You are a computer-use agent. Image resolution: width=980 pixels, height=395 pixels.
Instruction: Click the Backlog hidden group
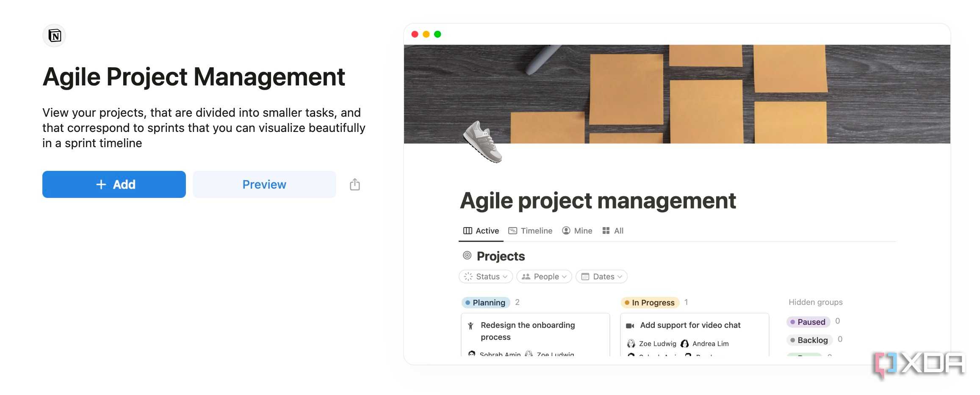(x=809, y=340)
